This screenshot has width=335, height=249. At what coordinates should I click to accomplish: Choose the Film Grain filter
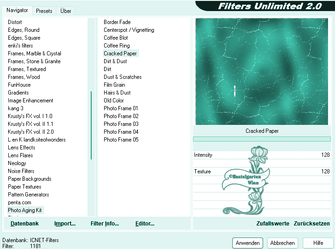click(x=114, y=85)
